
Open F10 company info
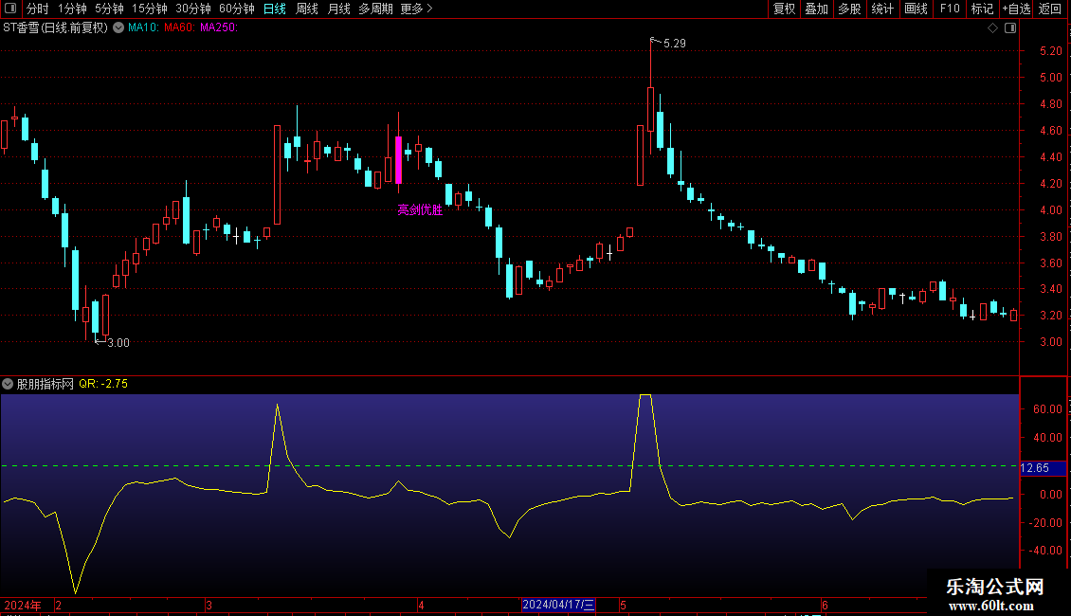point(950,9)
